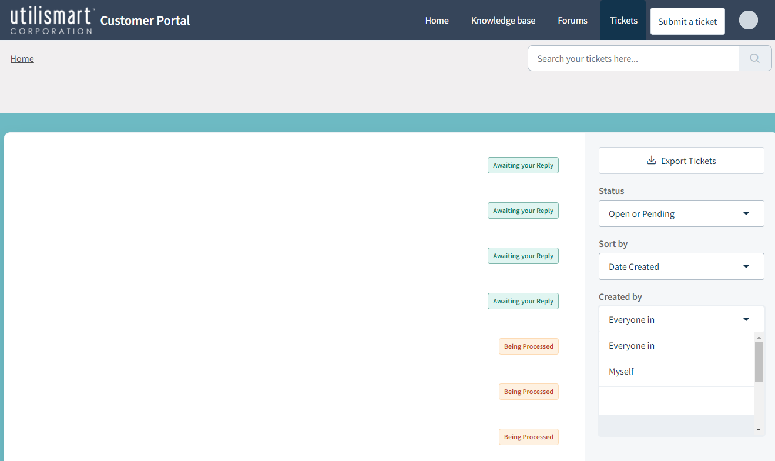Click the Export Tickets button
Image resolution: width=775 pixels, height=461 pixels.
[x=682, y=161]
